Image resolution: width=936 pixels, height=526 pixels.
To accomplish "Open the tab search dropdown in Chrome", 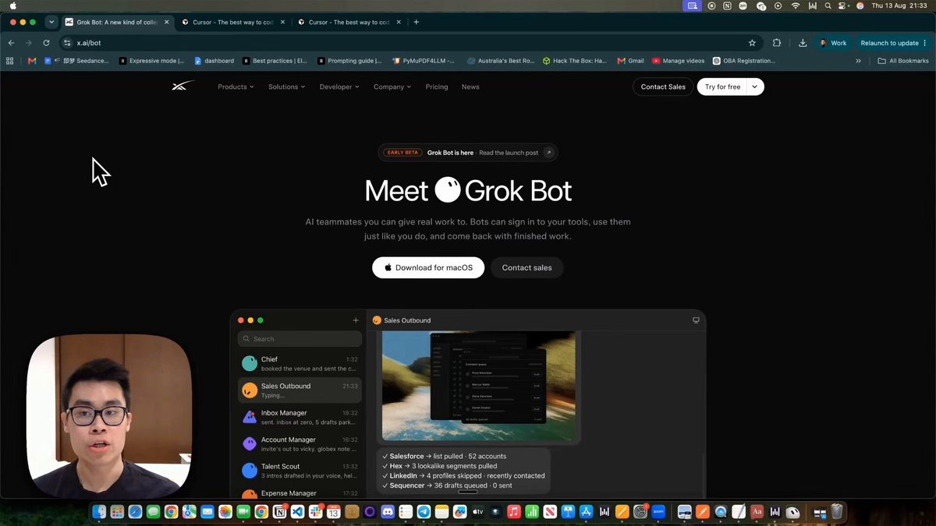I will [x=51, y=22].
